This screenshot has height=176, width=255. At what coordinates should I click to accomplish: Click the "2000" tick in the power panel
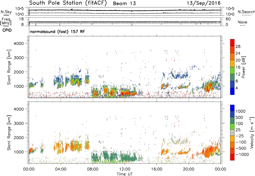click(x=18, y=72)
